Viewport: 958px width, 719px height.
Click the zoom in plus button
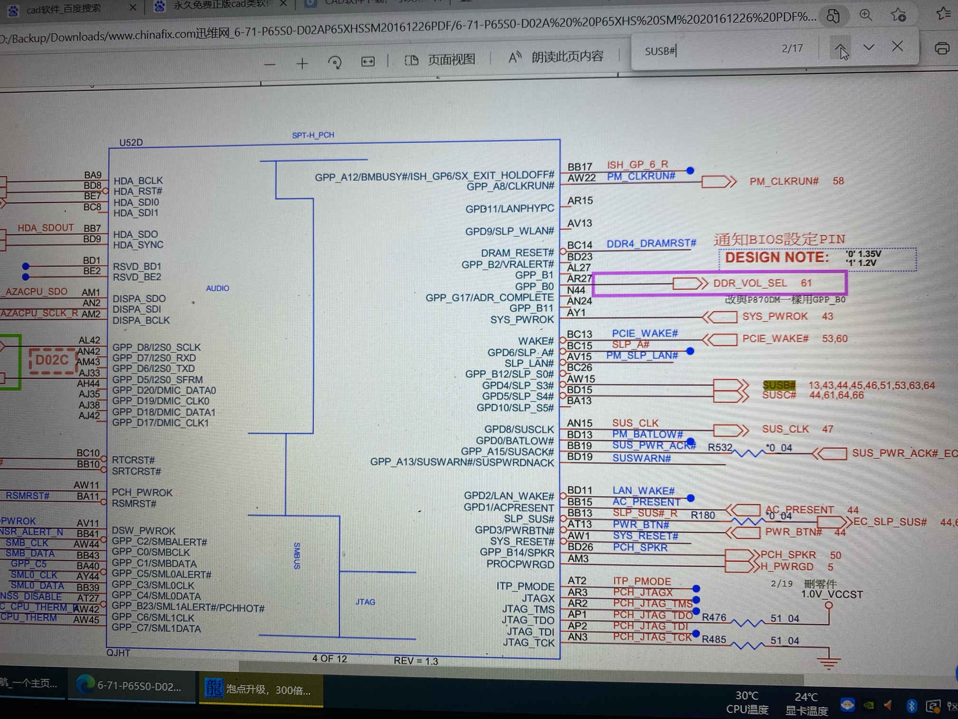tap(302, 63)
